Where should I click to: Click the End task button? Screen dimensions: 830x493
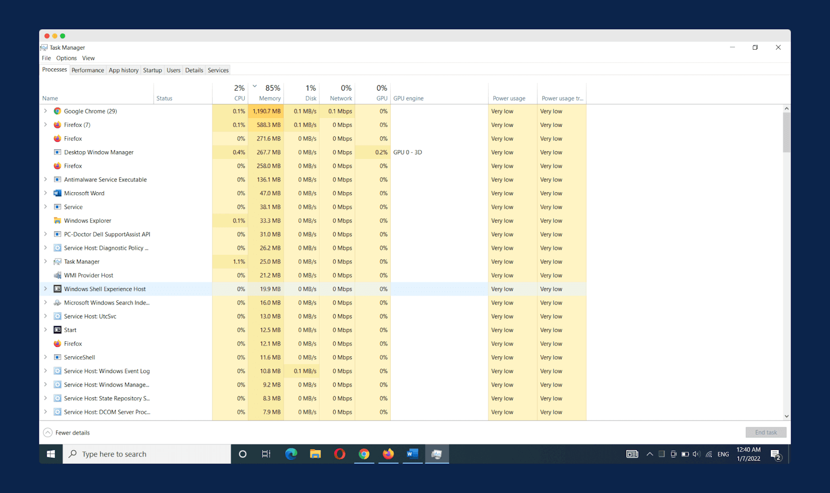click(x=766, y=432)
